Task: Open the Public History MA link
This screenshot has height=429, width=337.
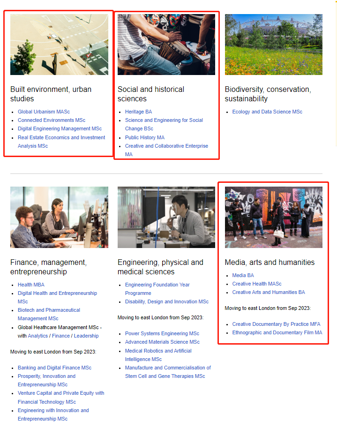Action: (145, 137)
